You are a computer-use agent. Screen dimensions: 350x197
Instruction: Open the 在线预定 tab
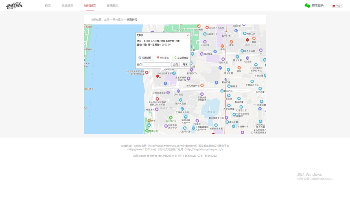pyautogui.click(x=112, y=6)
